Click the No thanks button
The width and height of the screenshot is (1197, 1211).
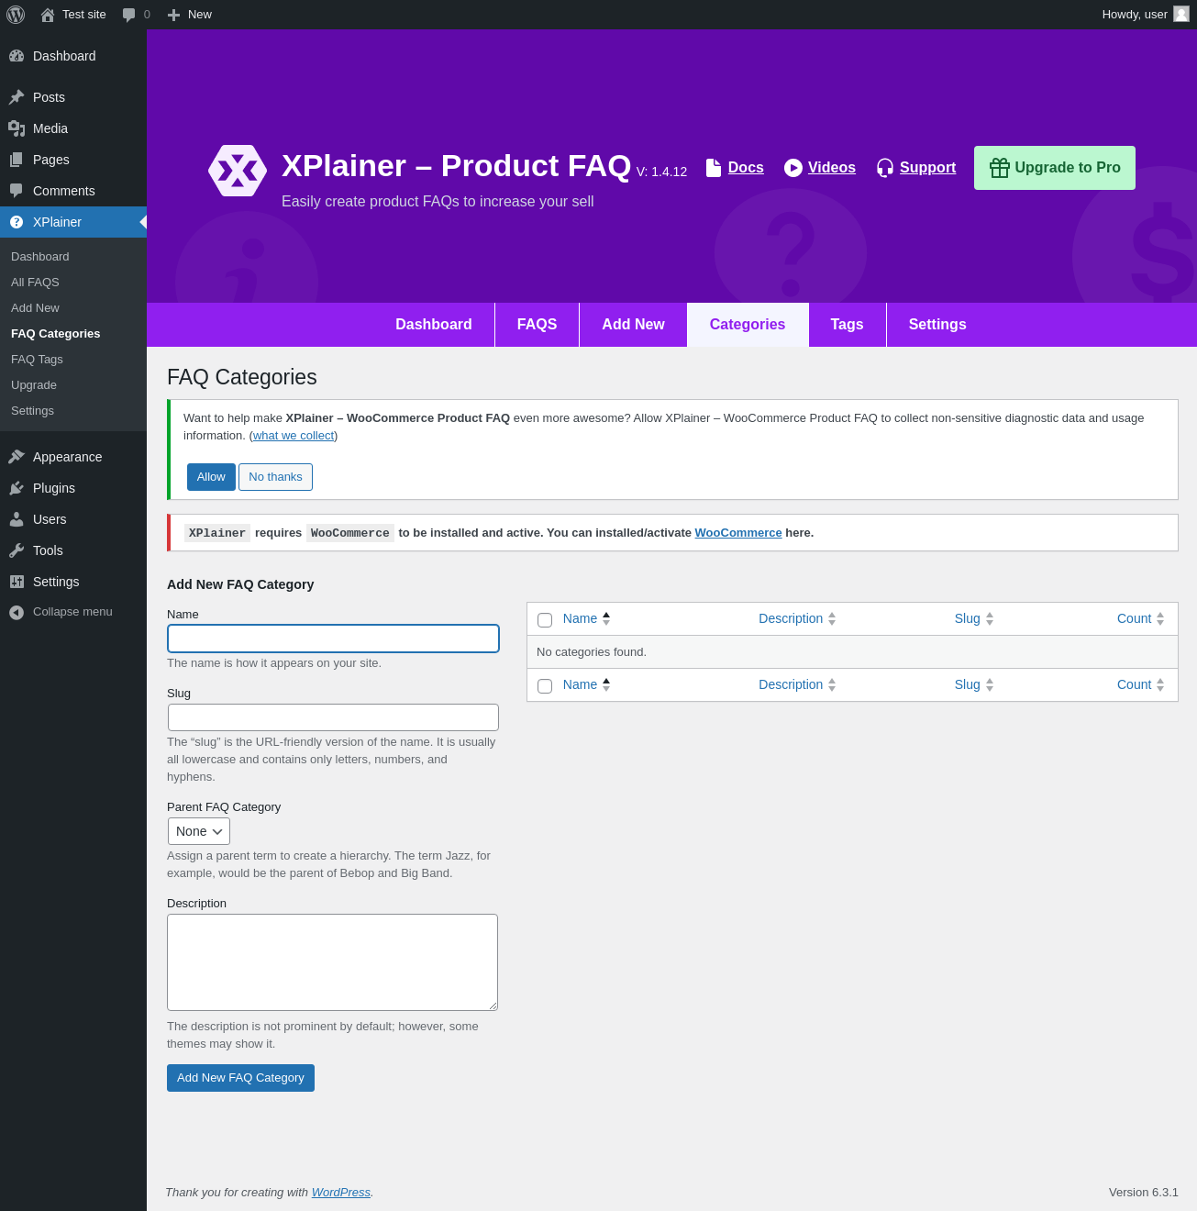(275, 477)
